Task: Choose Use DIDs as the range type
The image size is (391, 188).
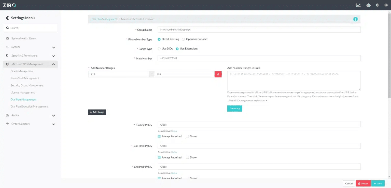Action: coord(159,49)
